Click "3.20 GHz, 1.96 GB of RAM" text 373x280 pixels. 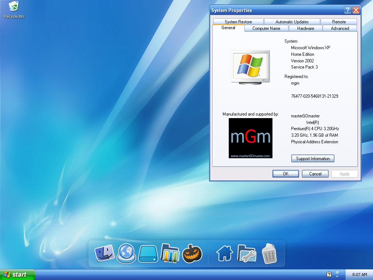pos(314,135)
